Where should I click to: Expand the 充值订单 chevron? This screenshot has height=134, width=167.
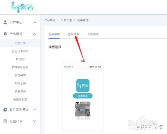click(x=35, y=121)
